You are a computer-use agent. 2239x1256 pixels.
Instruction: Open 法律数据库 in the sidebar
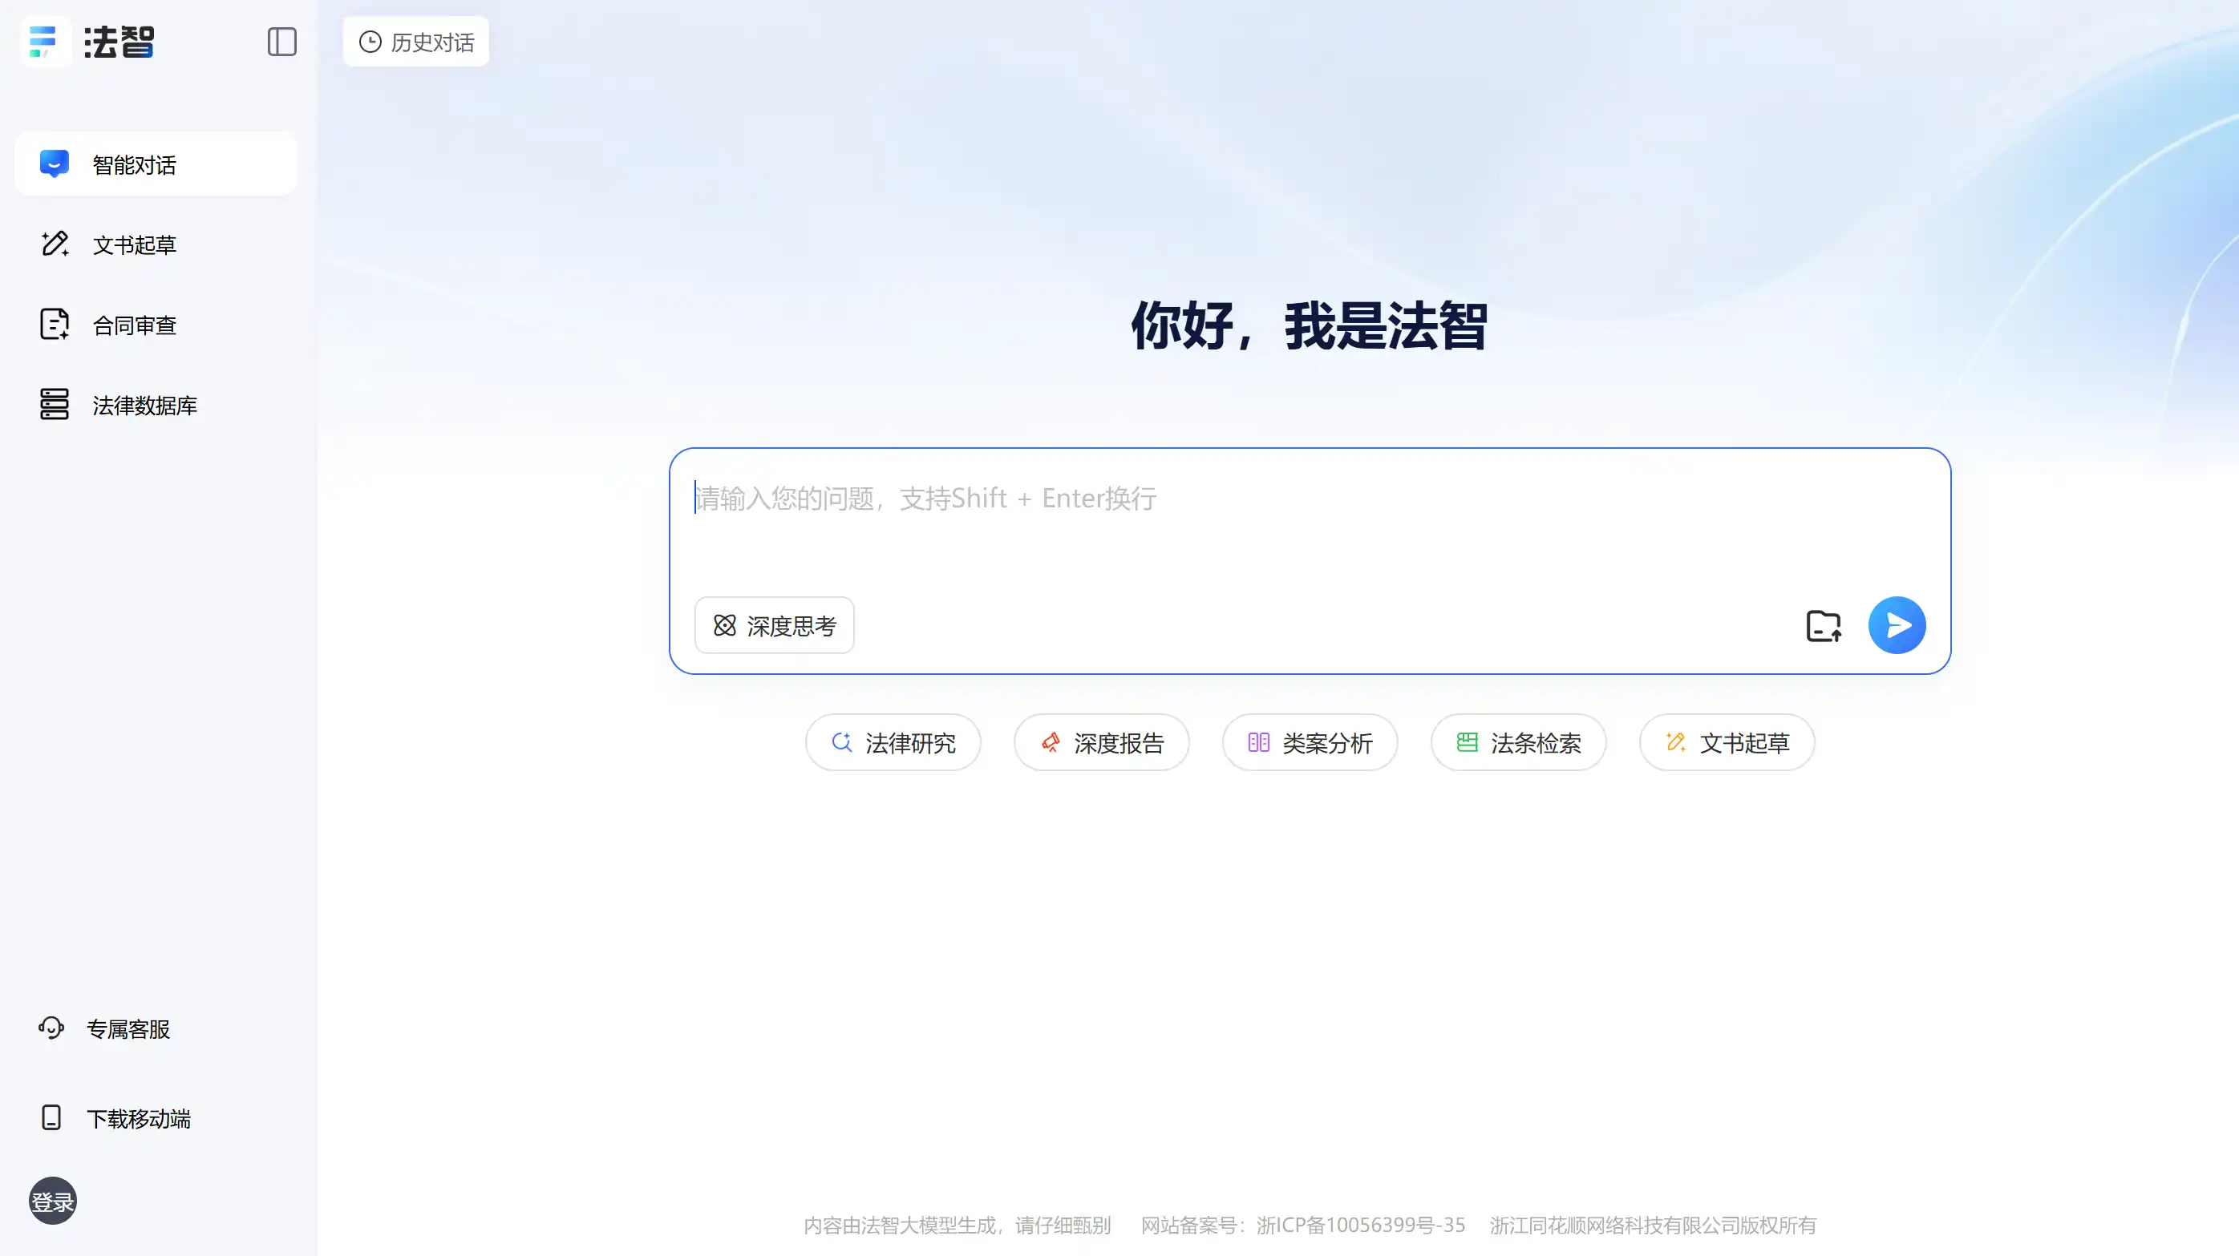pos(156,405)
